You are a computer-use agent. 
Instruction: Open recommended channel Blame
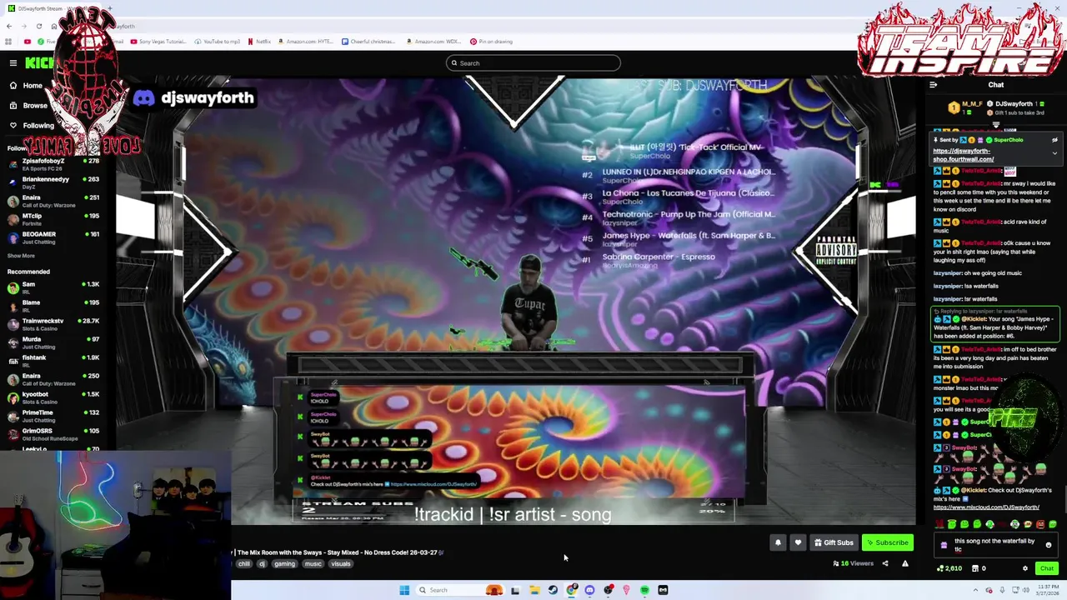pyautogui.click(x=53, y=306)
